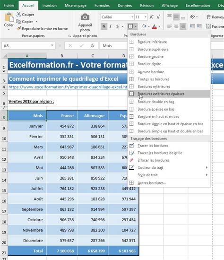Align text to middle vertically icon
Image resolution: width=224 pixels, height=260 pixels.
pyautogui.click(x=176, y=17)
